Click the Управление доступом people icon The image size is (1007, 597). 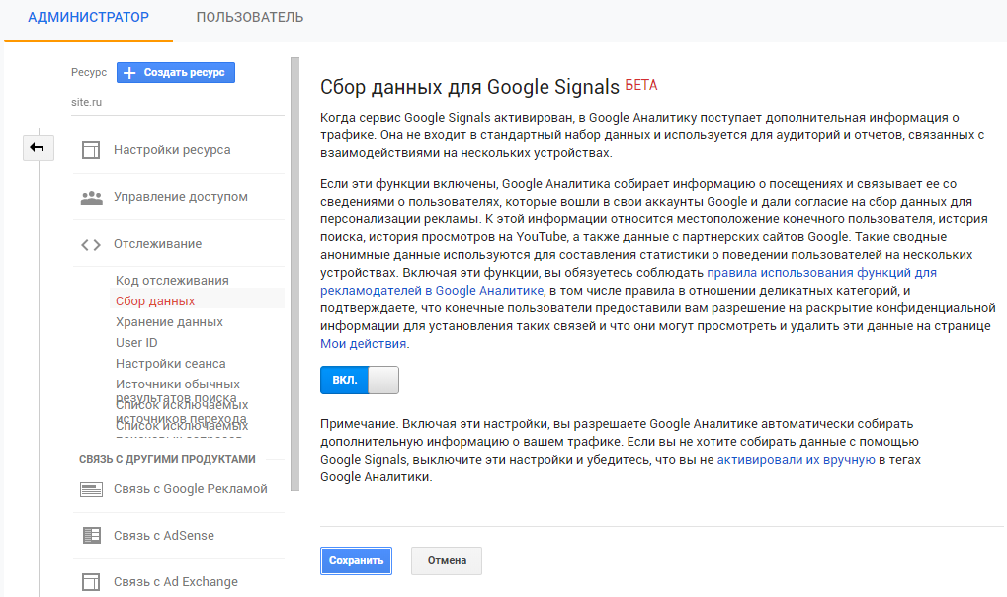click(x=91, y=198)
